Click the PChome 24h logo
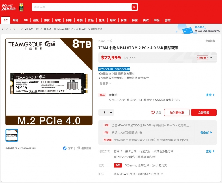 click(9, 7)
